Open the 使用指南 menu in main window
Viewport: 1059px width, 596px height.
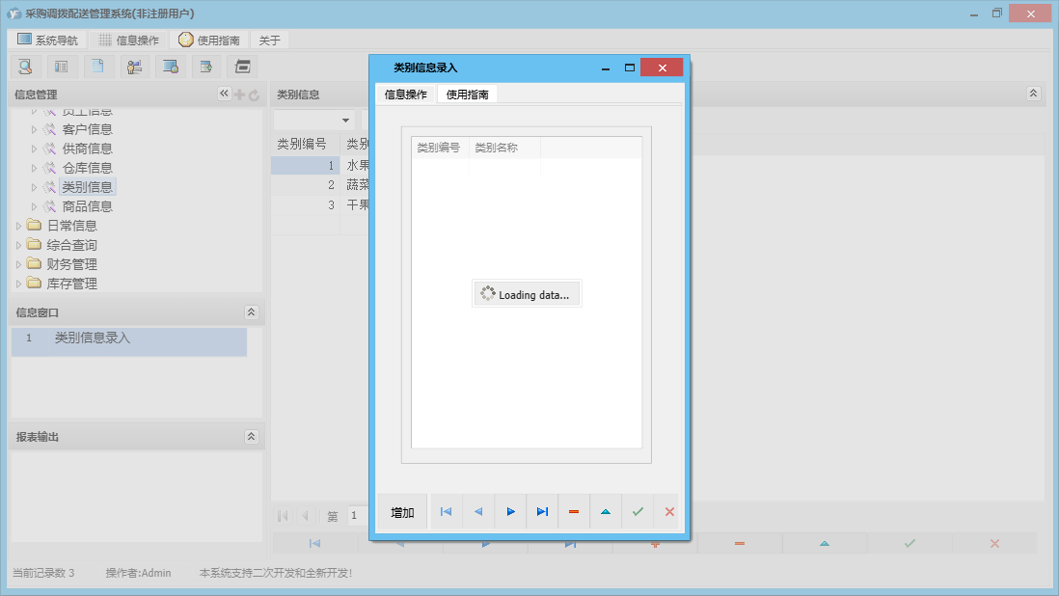(209, 40)
